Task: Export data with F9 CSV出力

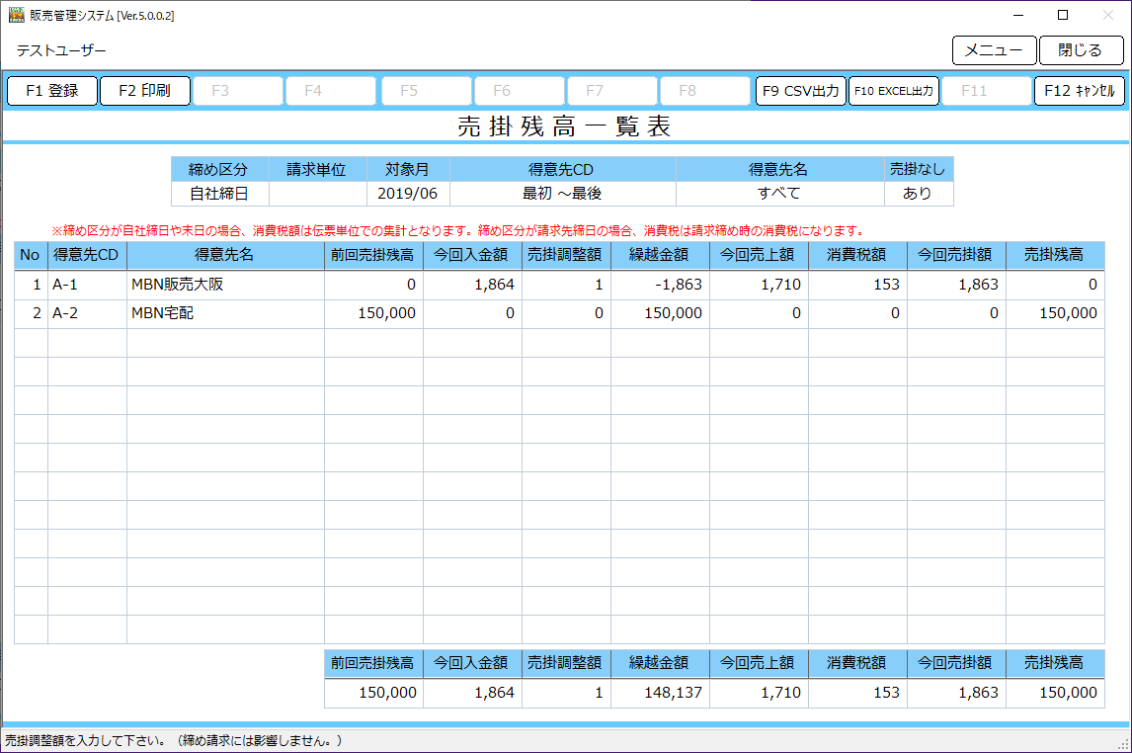Action: point(801,91)
